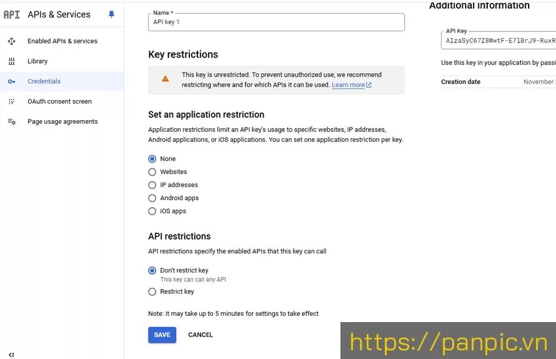Open the Learn more link
Screen dimensions: 556x359
348,85
